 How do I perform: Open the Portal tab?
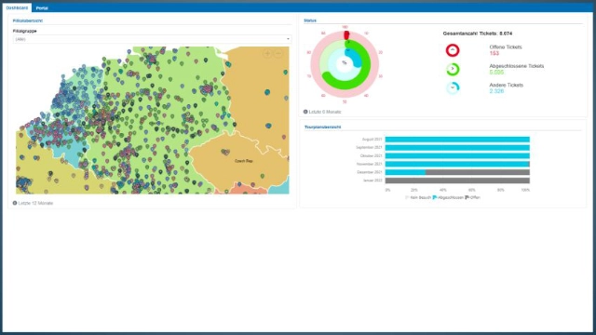click(x=42, y=8)
